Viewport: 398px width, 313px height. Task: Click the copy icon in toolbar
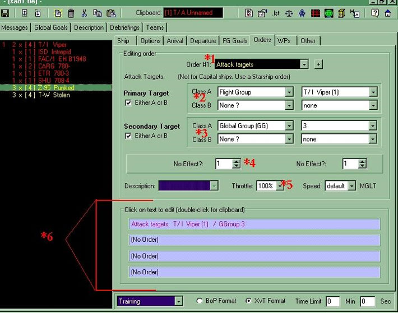pyautogui.click(x=98, y=13)
